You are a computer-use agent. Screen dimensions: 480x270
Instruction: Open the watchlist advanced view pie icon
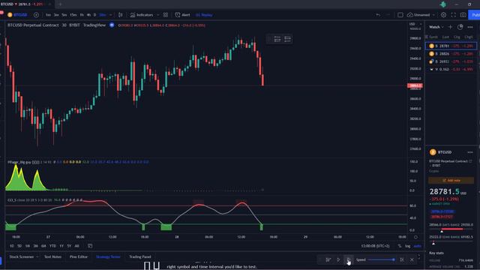[x=460, y=27]
